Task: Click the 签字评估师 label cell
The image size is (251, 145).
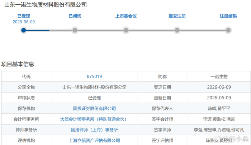Action: coord(162,140)
